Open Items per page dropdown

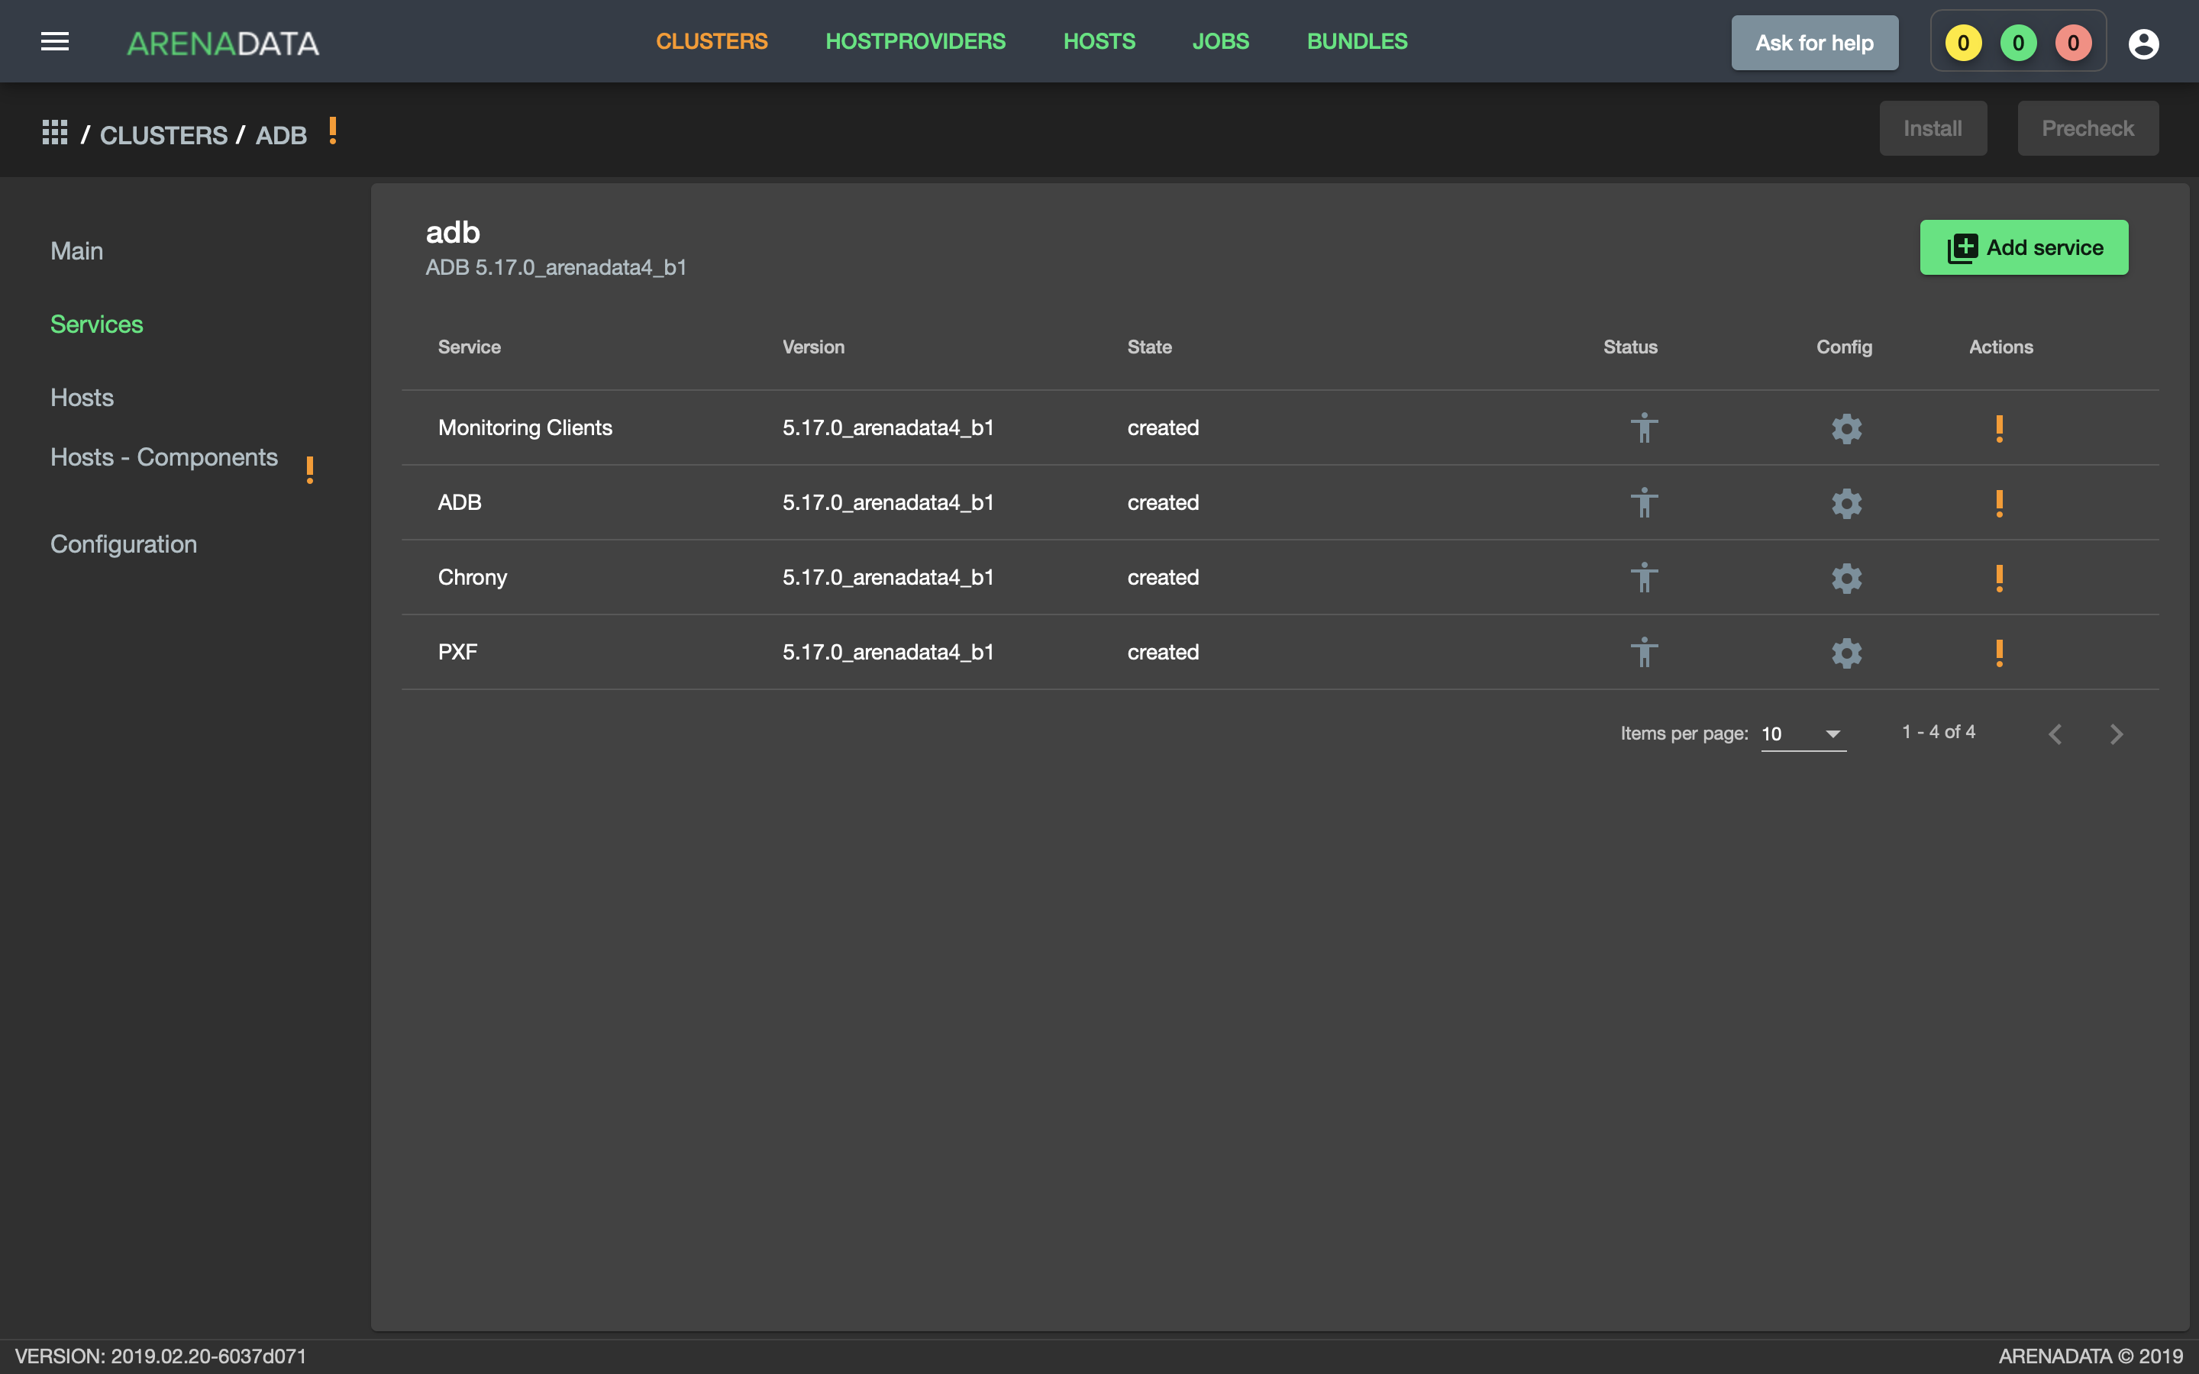pyautogui.click(x=1803, y=734)
